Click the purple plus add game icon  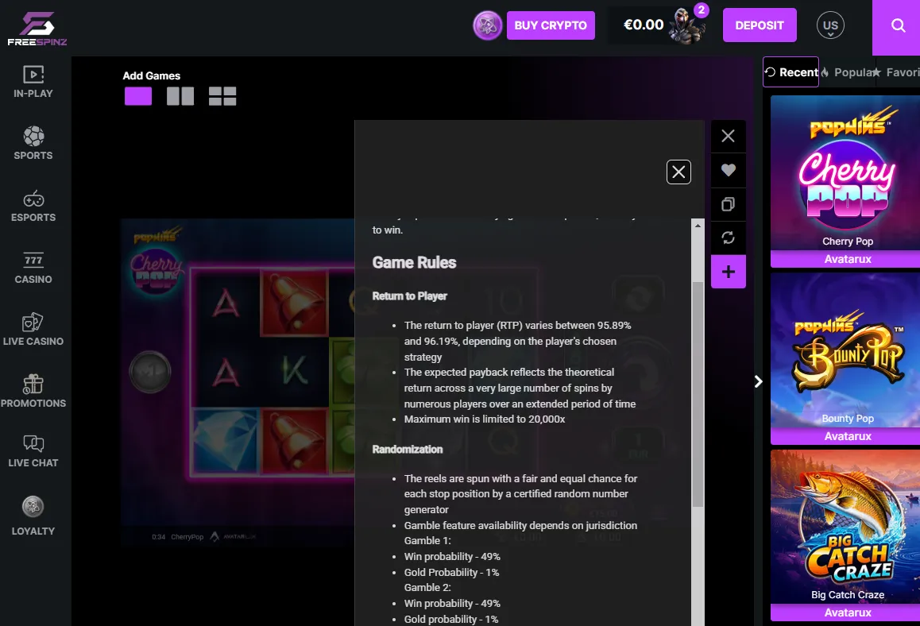tap(729, 272)
